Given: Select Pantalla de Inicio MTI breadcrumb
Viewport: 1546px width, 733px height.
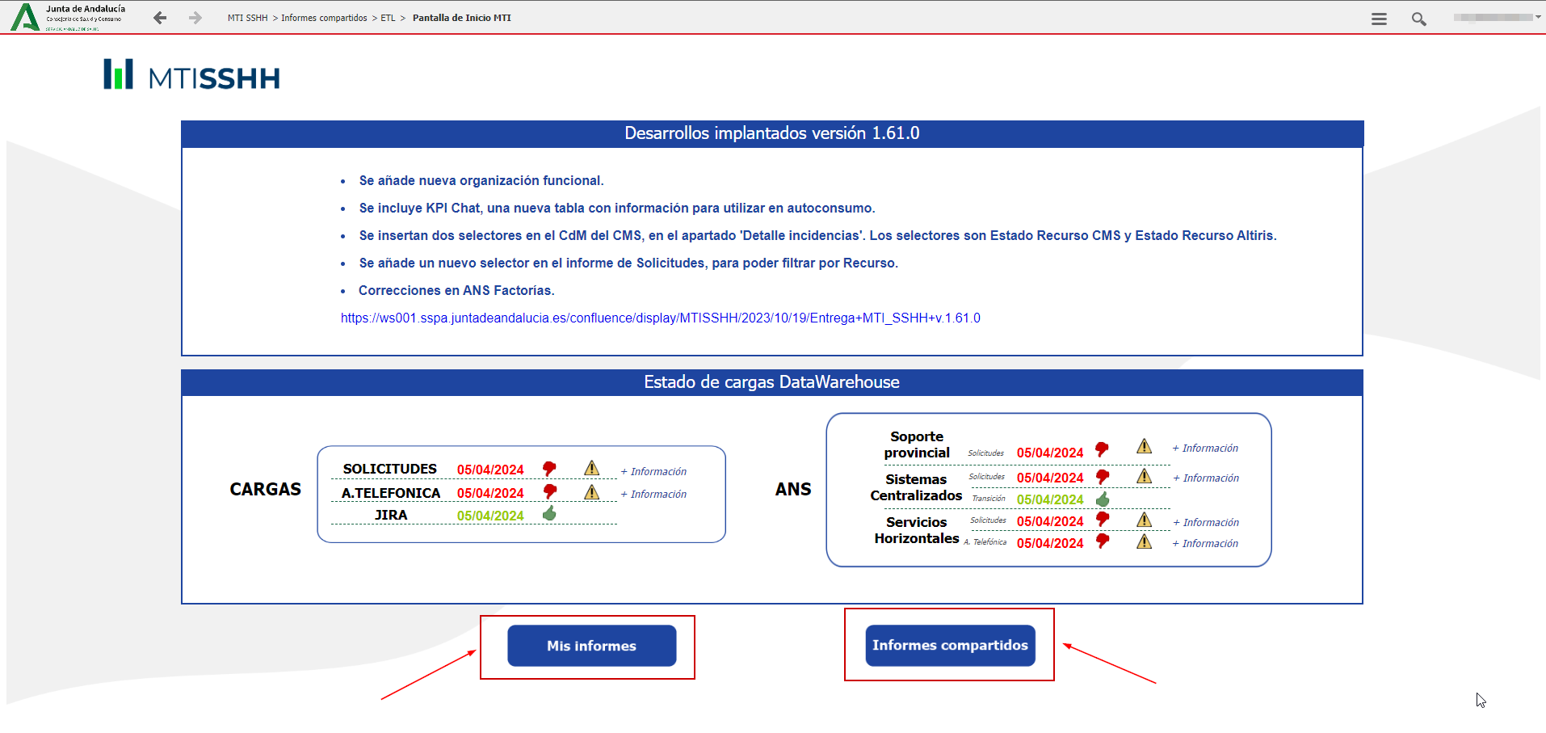Looking at the screenshot, I should pos(462,18).
